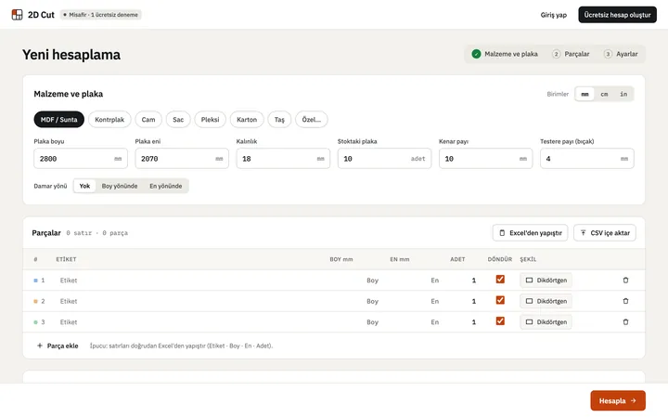Click the clipboard icon in Excel'den yapıştır
Screen dimensions: 668x418
[x=502, y=233]
